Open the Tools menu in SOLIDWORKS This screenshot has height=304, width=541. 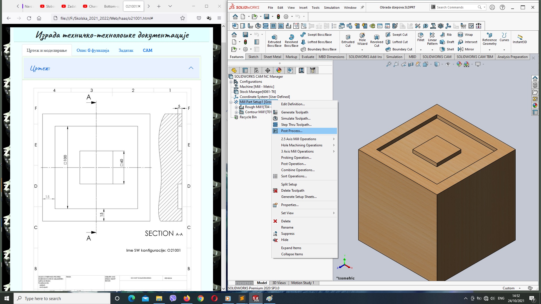(315, 8)
